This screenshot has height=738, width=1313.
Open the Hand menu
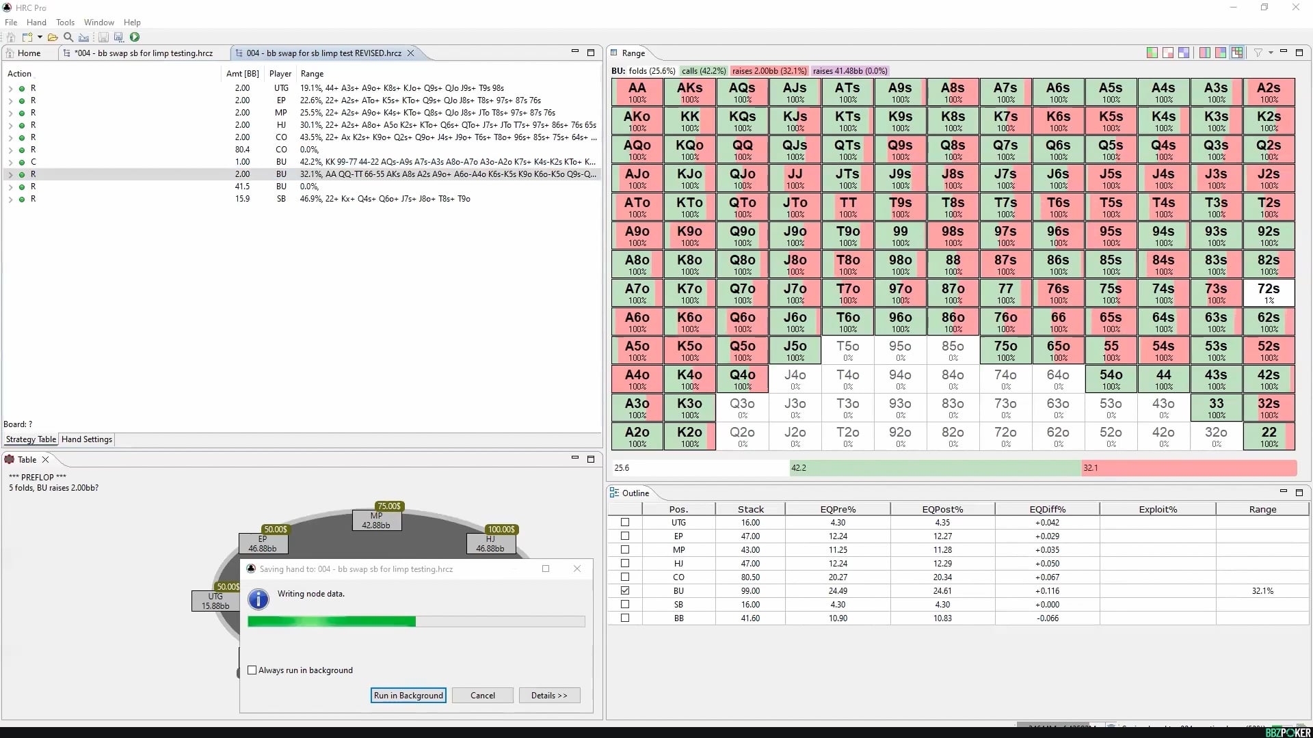pos(36,22)
